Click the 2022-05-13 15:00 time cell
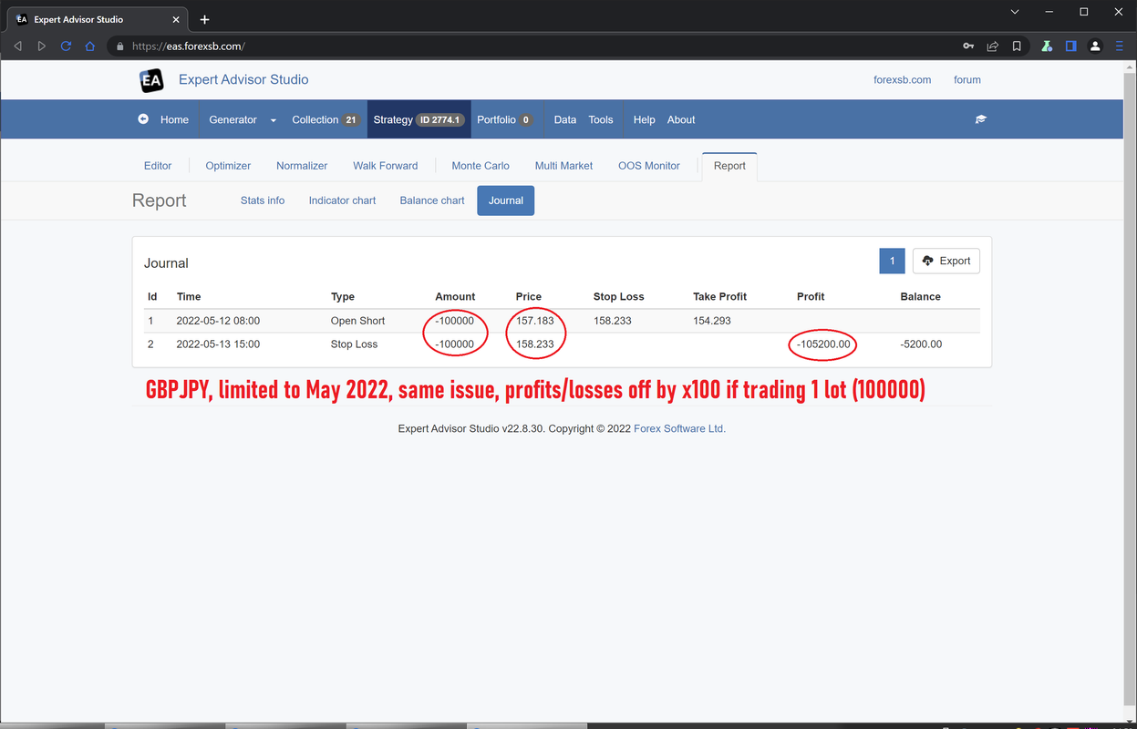Screen dimensions: 1137x729 click(x=218, y=344)
